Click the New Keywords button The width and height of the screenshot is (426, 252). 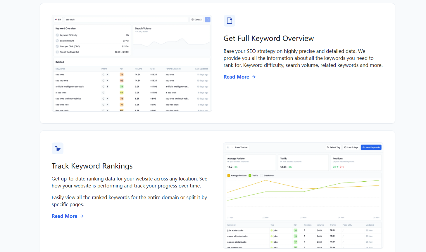pyautogui.click(x=371, y=147)
